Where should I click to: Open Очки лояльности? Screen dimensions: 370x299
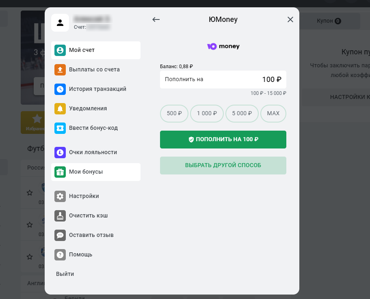(96, 153)
